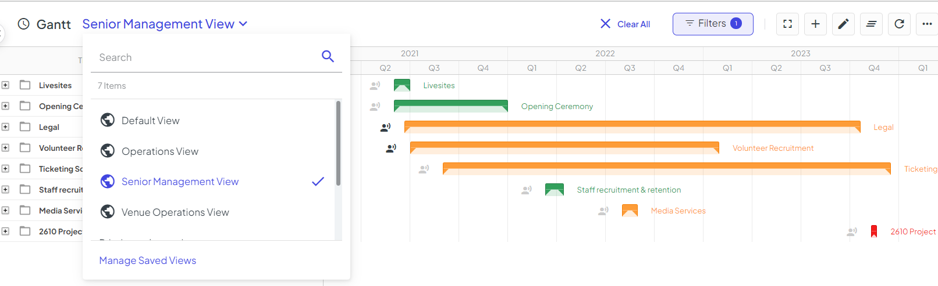
Task: Open Manage Saved Views link
Action: coord(148,260)
